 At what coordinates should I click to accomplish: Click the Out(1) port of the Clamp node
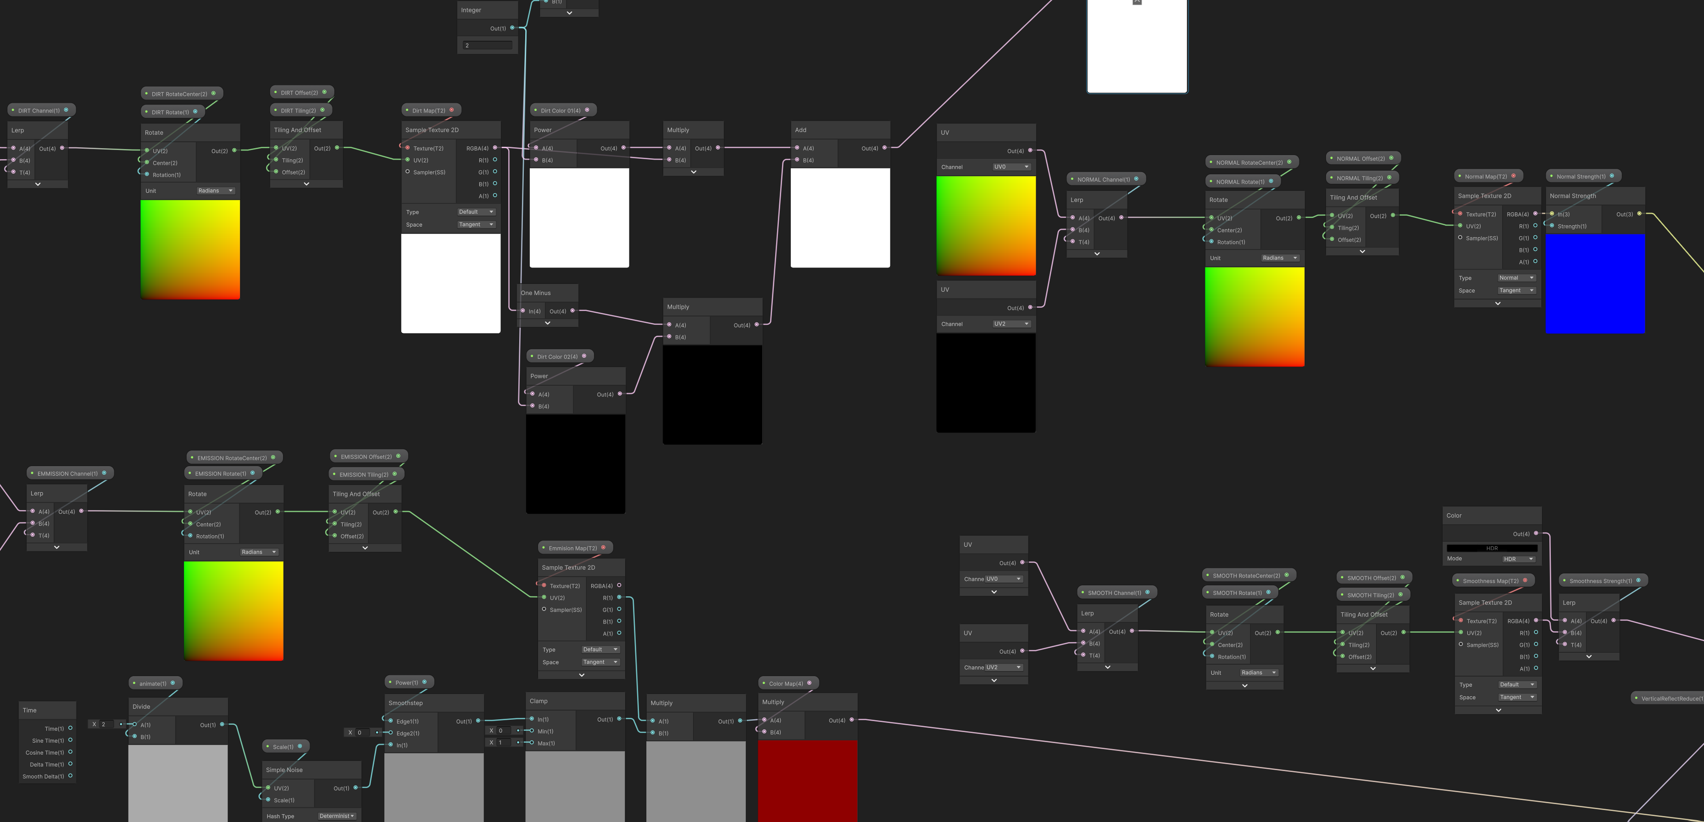619,719
